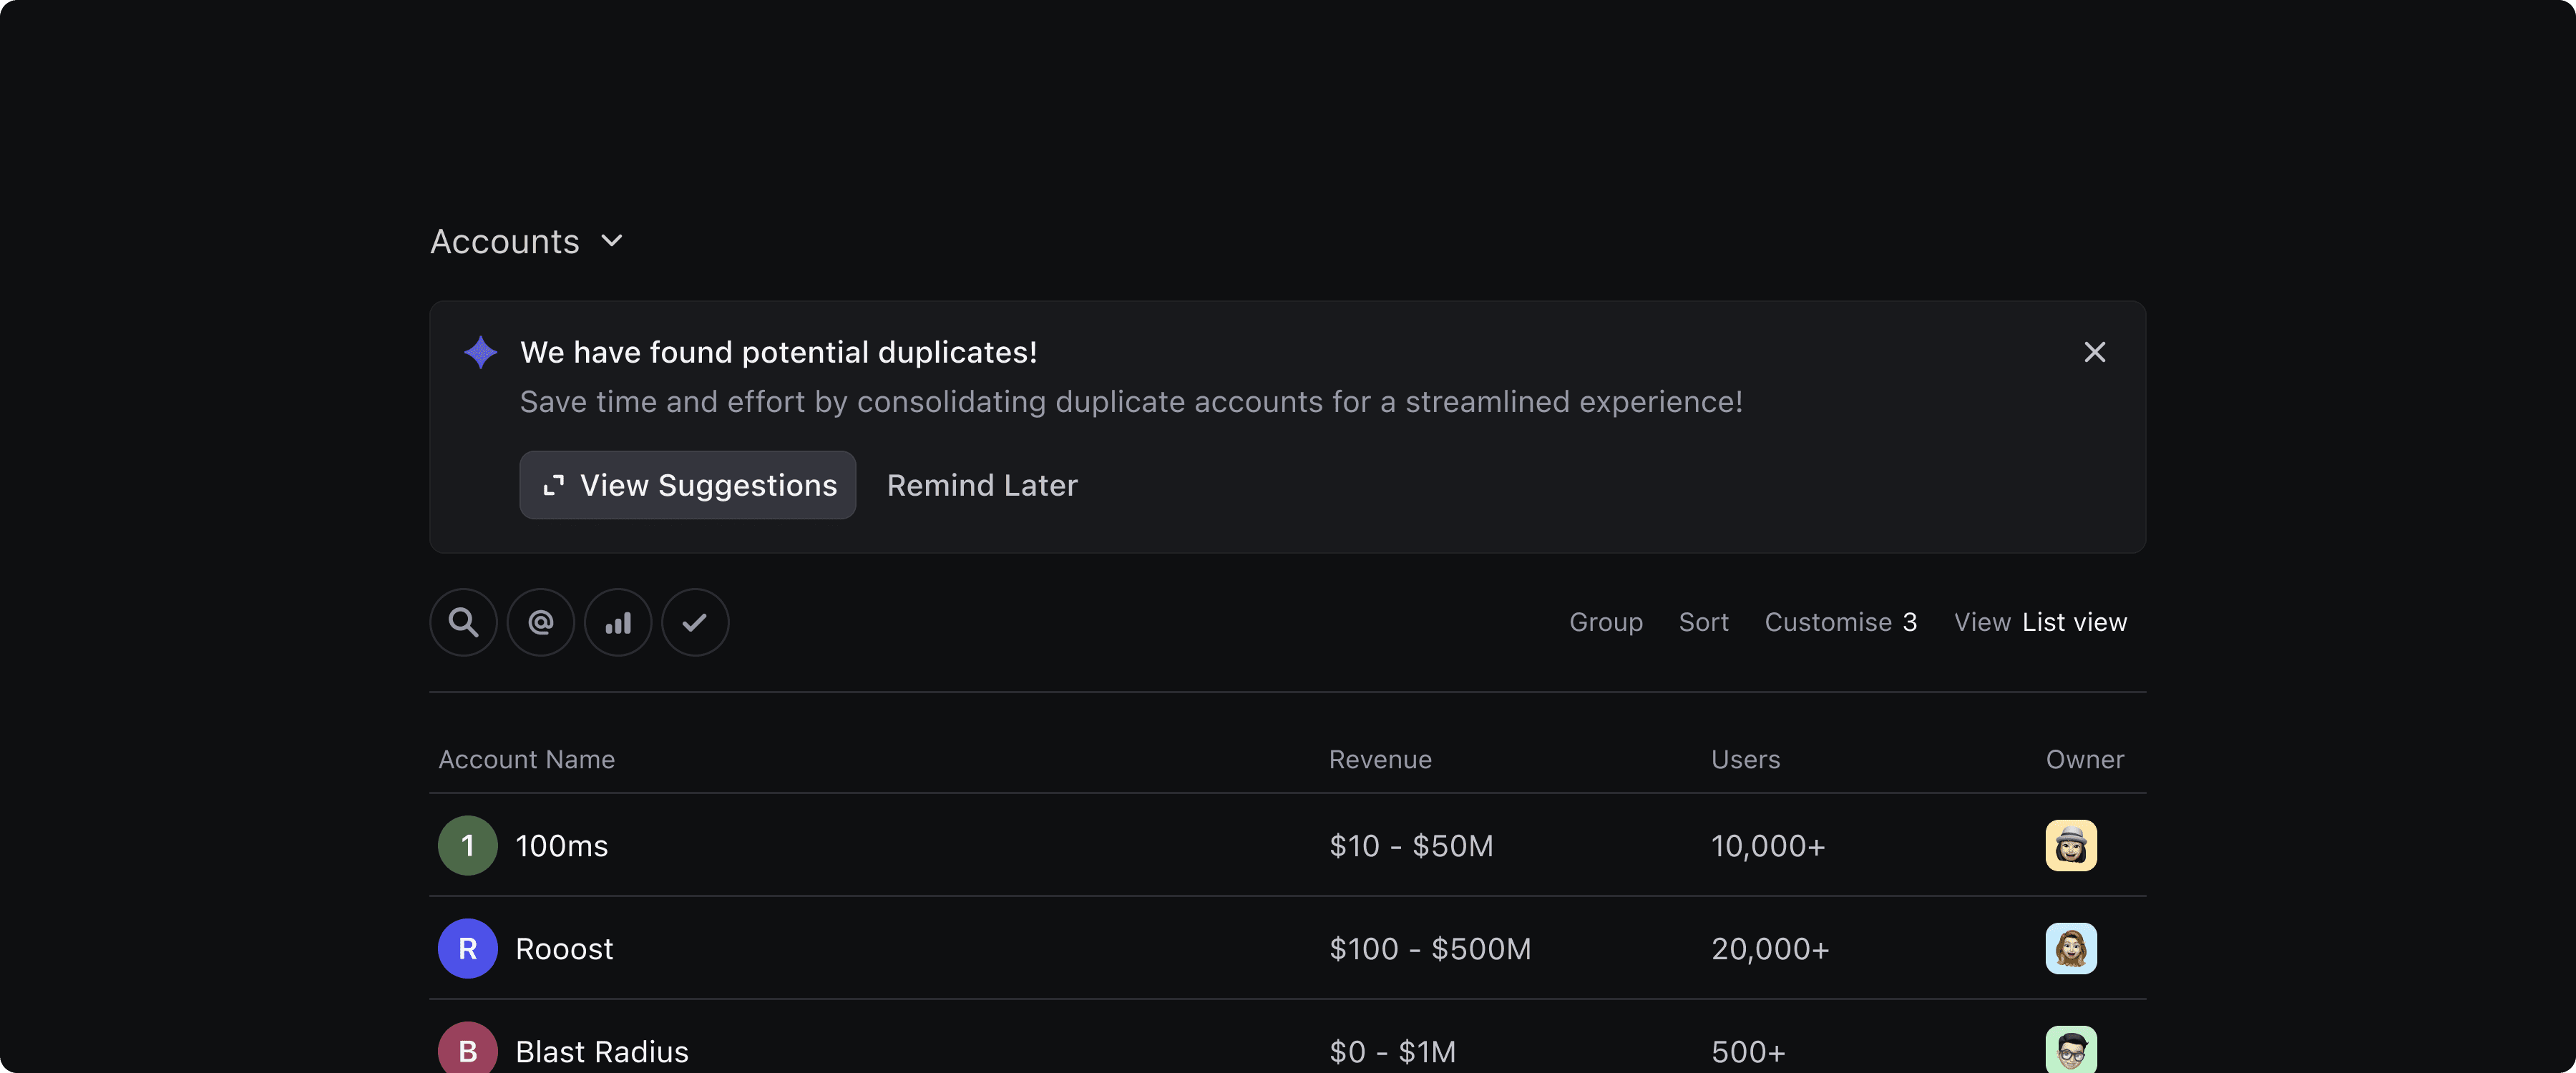This screenshot has height=1073, width=2576.
Task: Click the Revenue column header
Action: tap(1380, 759)
